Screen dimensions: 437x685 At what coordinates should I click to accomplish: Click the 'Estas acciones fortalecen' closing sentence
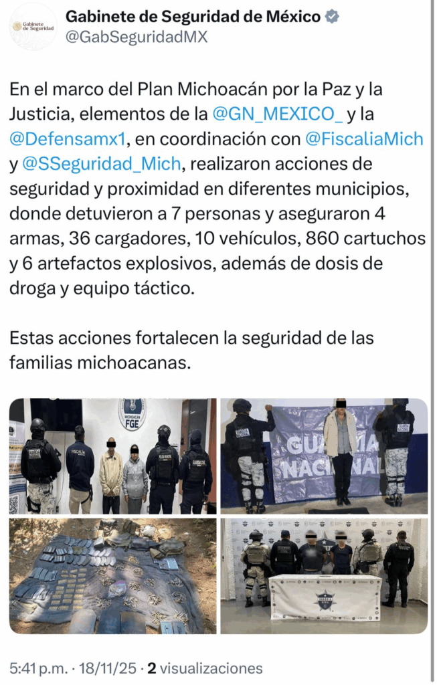coord(191,351)
